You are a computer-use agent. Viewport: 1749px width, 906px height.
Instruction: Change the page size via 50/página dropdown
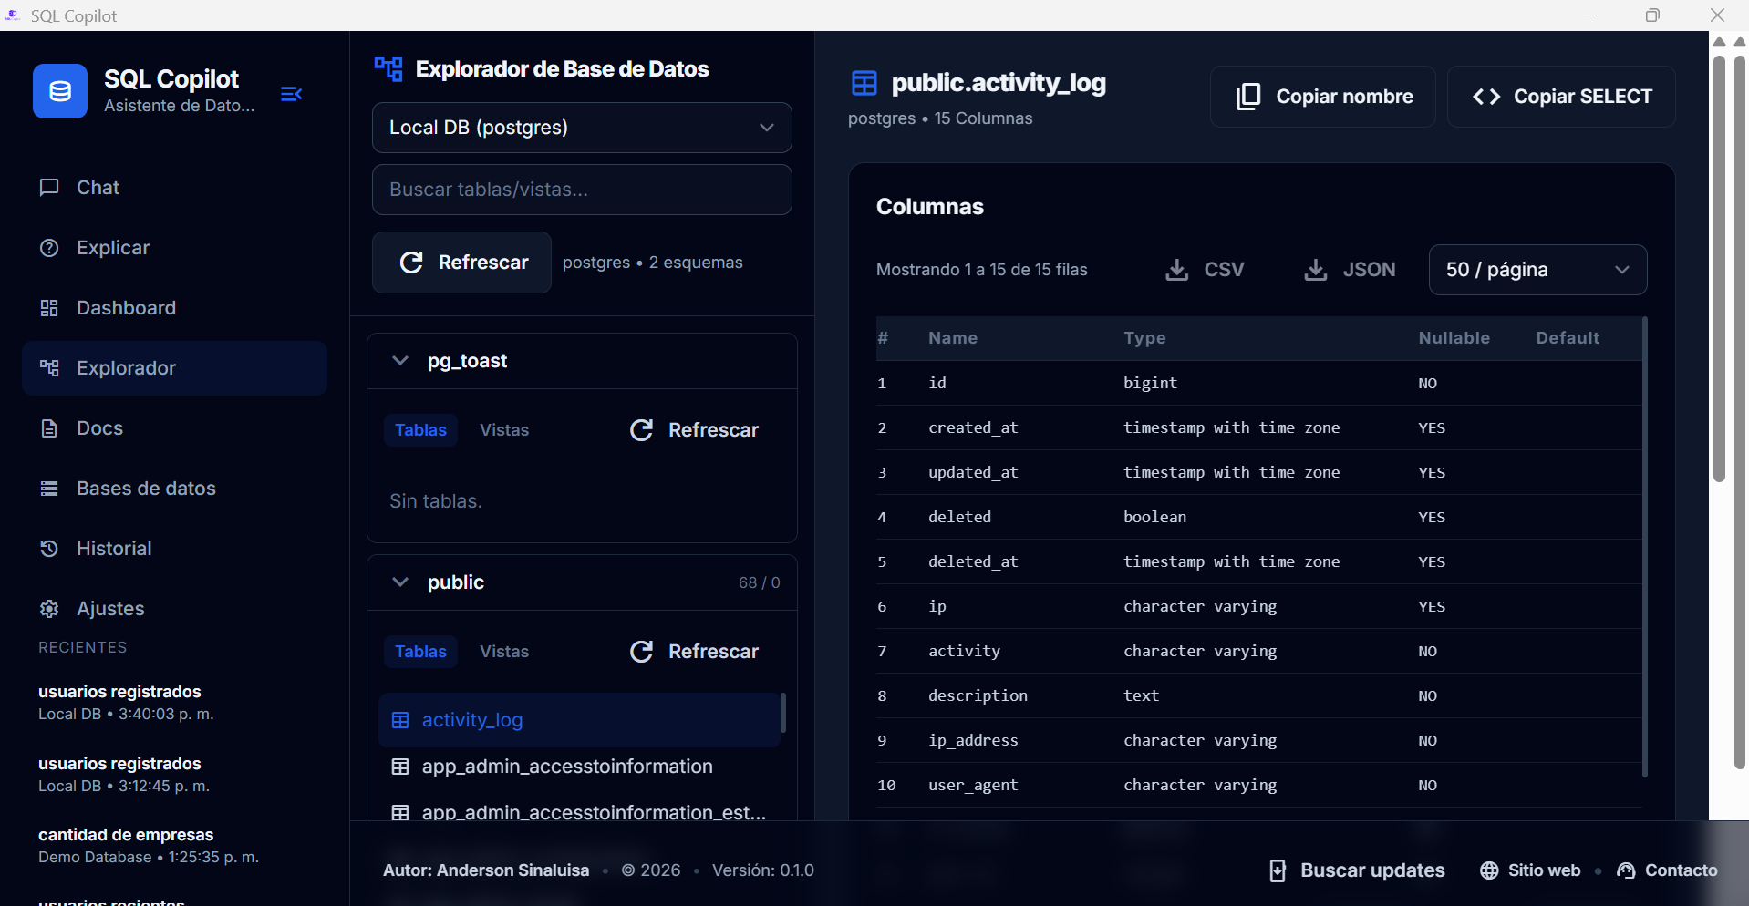[1537, 269]
